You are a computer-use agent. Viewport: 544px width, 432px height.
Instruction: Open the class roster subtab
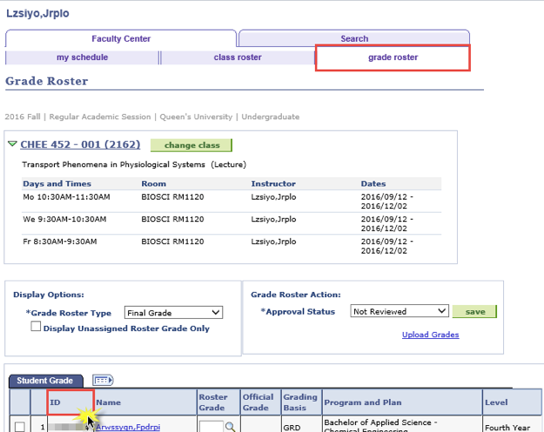(238, 57)
